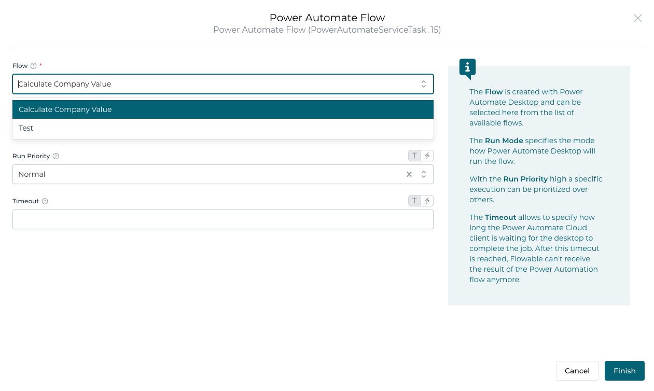Toggle static value mode for Timeout
This screenshot has width=654, height=391.
click(414, 201)
